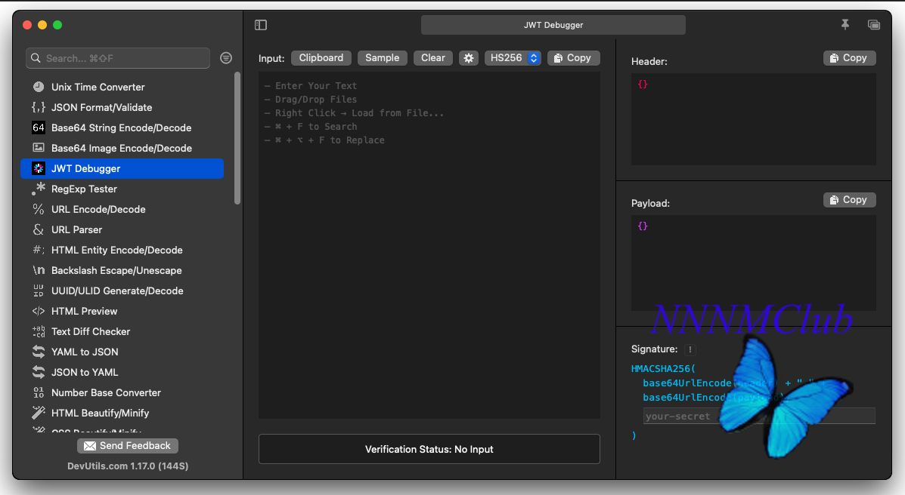Open Text Diff Checker from sidebar

[x=90, y=331]
